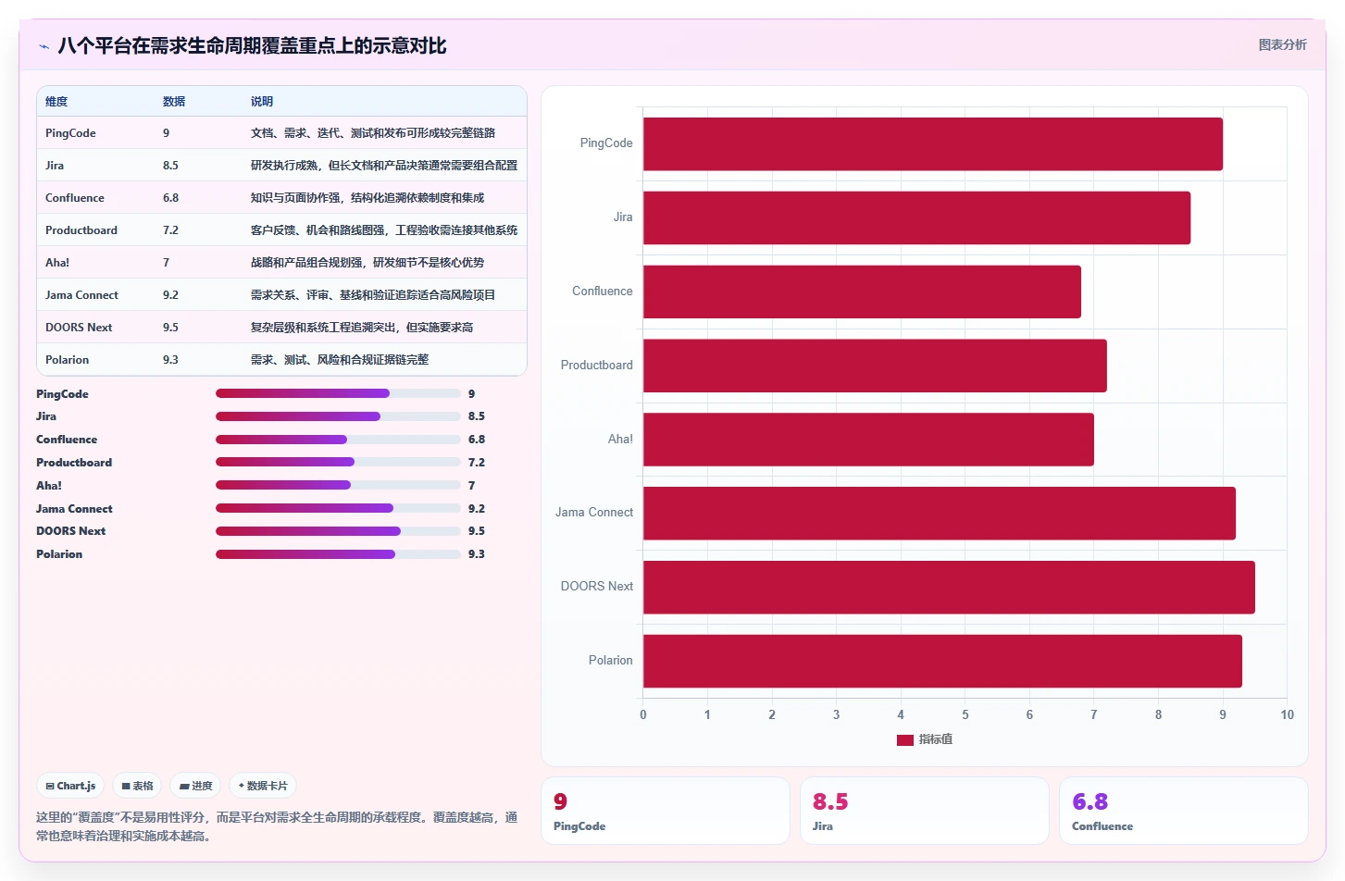Image resolution: width=1345 pixels, height=881 pixels.
Task: Click the Productboard bar in the chart
Action: click(x=875, y=366)
